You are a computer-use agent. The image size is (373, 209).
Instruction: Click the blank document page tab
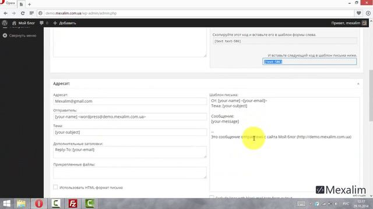pyautogui.click(x=21, y=4)
